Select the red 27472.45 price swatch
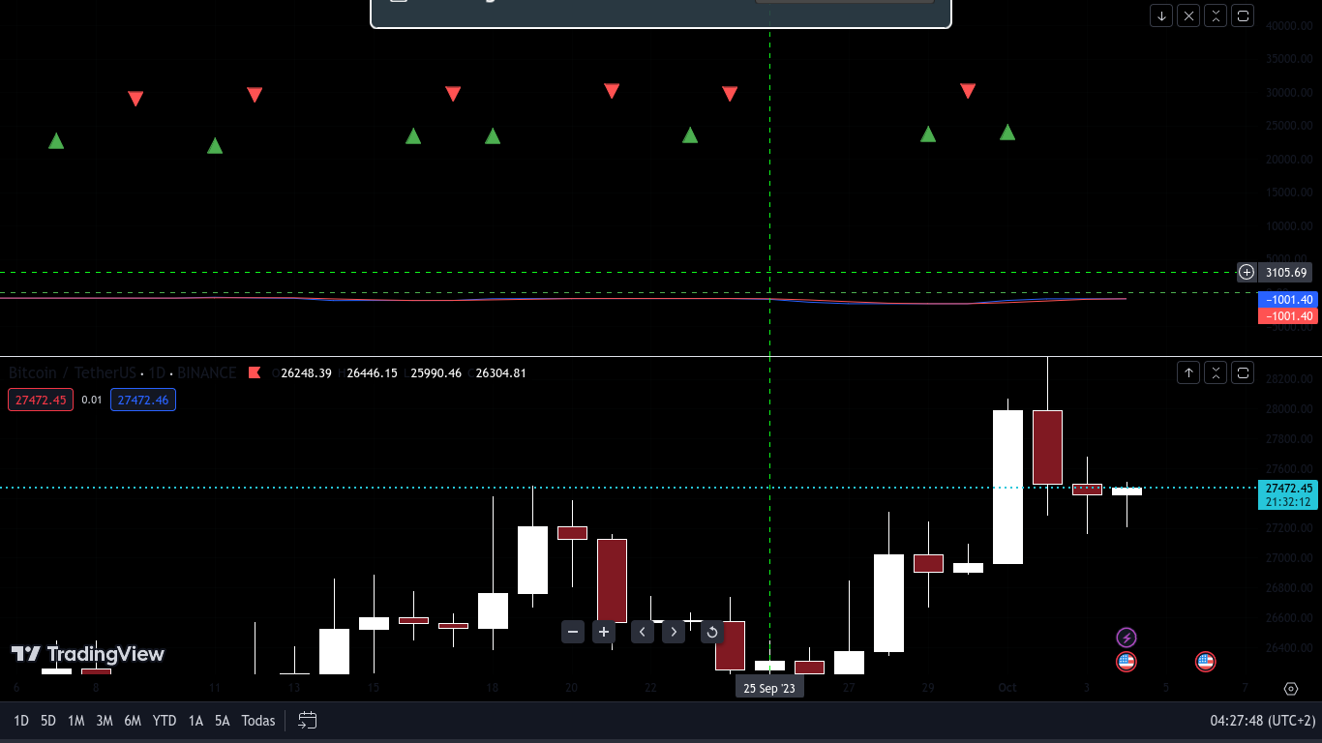This screenshot has width=1322, height=743. [x=40, y=400]
